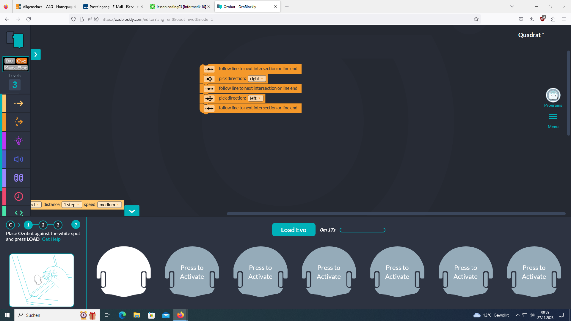Follow the Get Help link

51,239
